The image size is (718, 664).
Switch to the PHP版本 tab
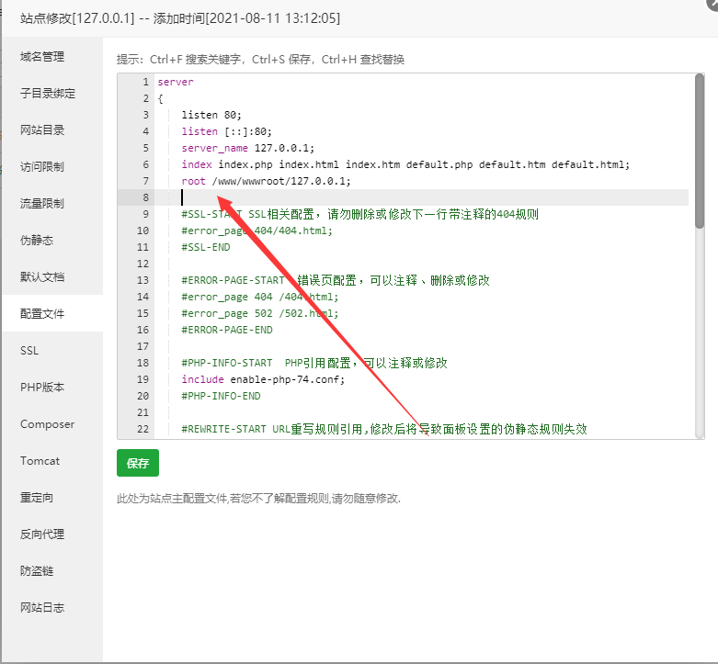click(42, 388)
